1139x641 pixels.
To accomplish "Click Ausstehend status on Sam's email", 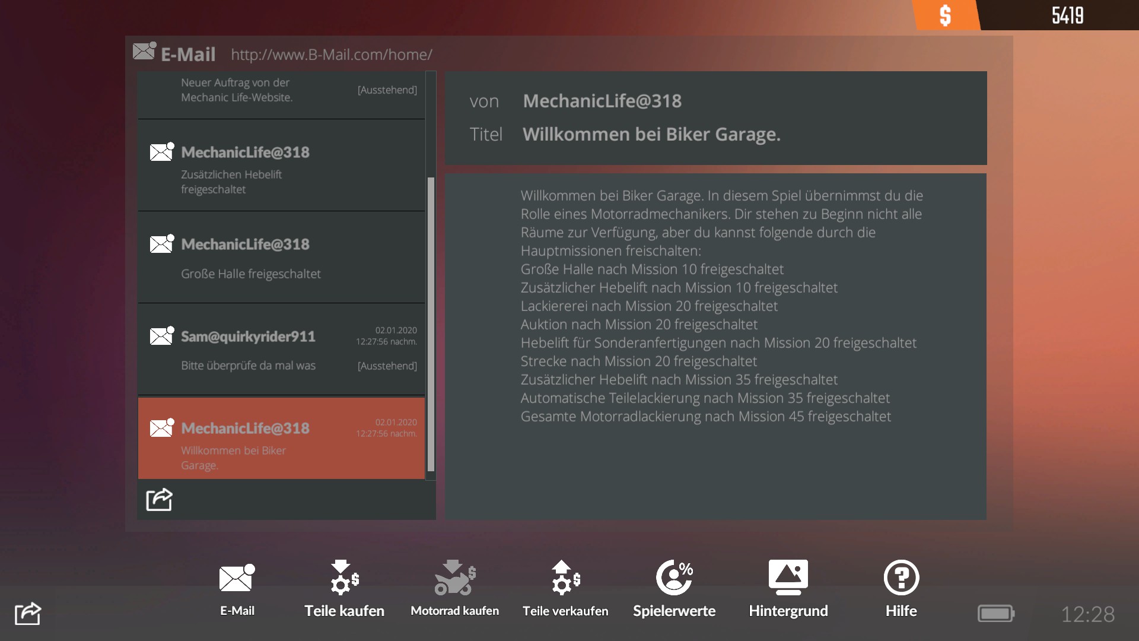I will (387, 366).
